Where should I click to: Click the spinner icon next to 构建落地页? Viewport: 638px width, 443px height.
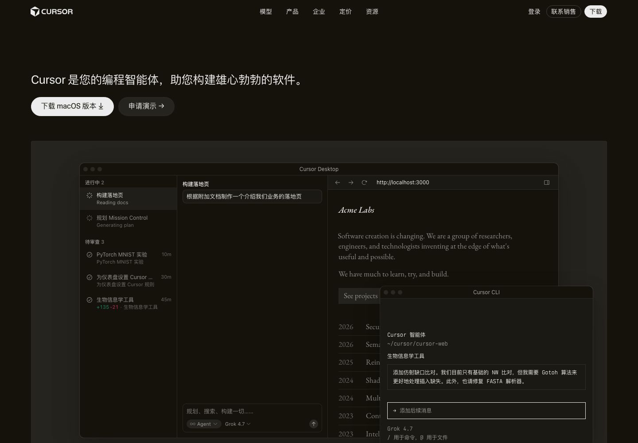coord(89,195)
